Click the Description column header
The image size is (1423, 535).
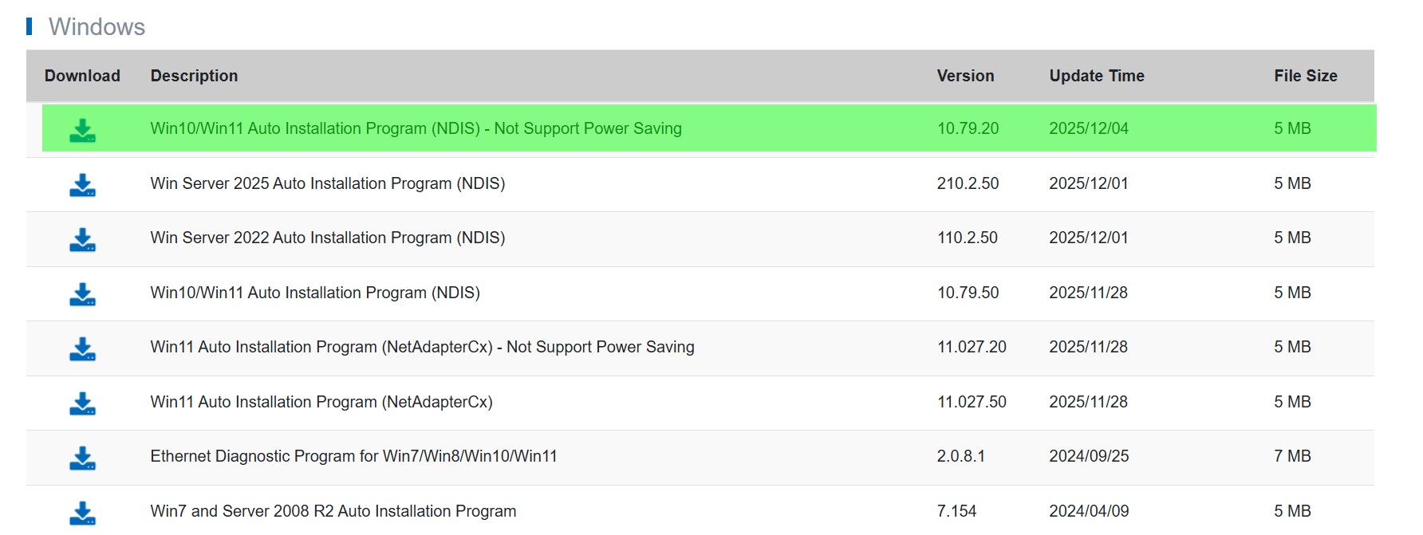click(194, 76)
